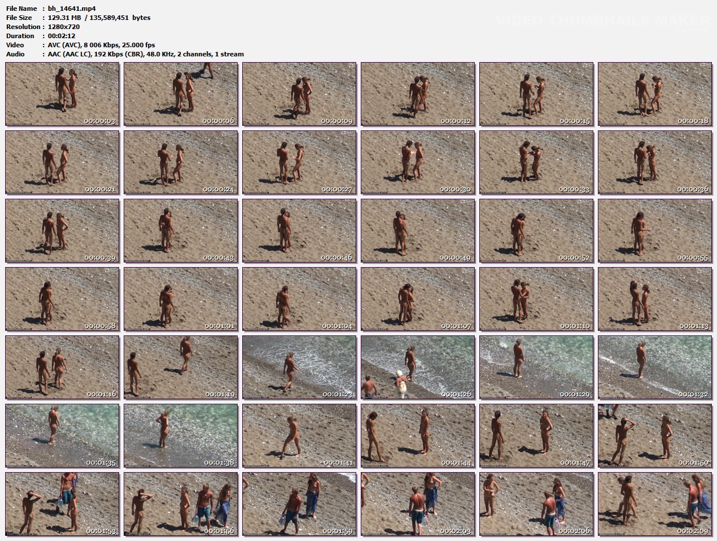Open the frame timestamped 00:01:04
717x541 pixels.
[x=299, y=299]
